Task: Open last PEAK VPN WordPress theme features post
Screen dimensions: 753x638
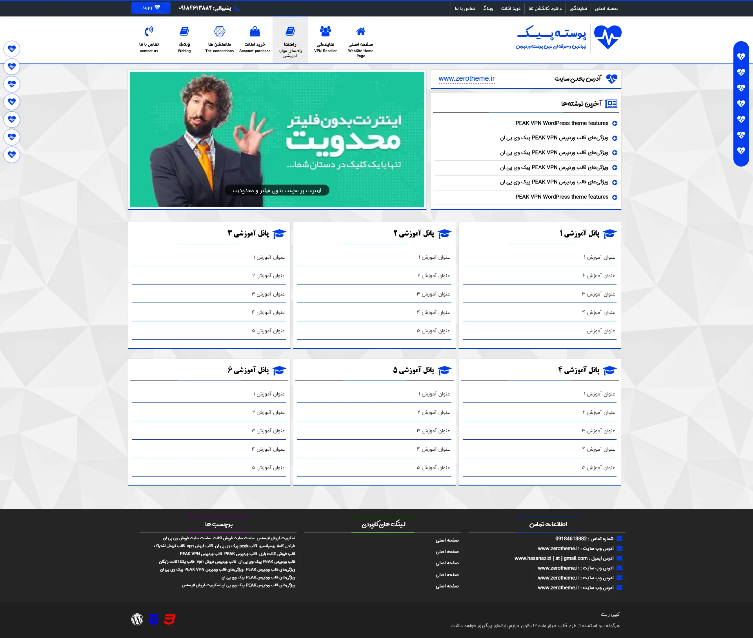Action: (x=562, y=197)
